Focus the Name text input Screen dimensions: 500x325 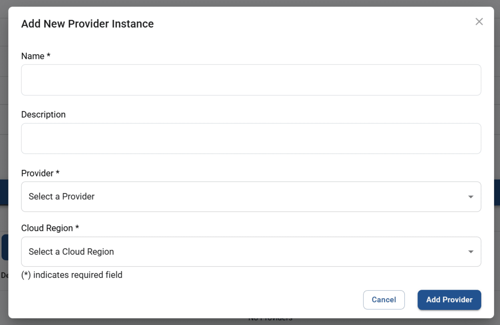point(251,80)
